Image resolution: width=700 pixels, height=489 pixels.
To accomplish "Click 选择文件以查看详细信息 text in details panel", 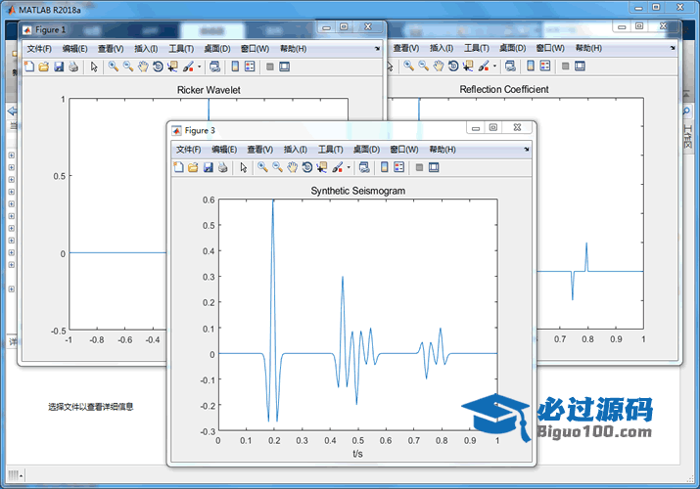I will (91, 407).
